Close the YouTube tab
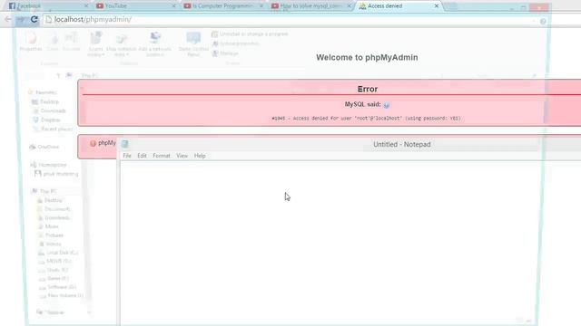The image size is (581, 326). tap(173, 6)
